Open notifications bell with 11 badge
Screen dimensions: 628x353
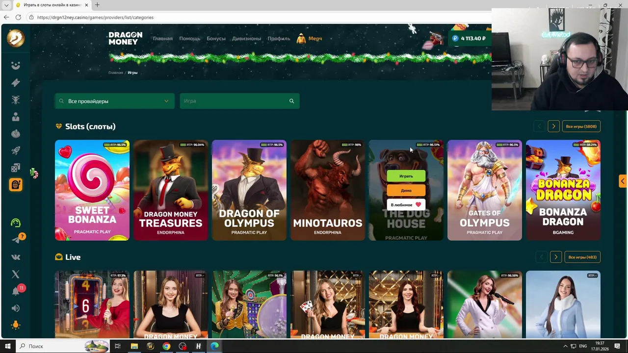pyautogui.click(x=17, y=291)
